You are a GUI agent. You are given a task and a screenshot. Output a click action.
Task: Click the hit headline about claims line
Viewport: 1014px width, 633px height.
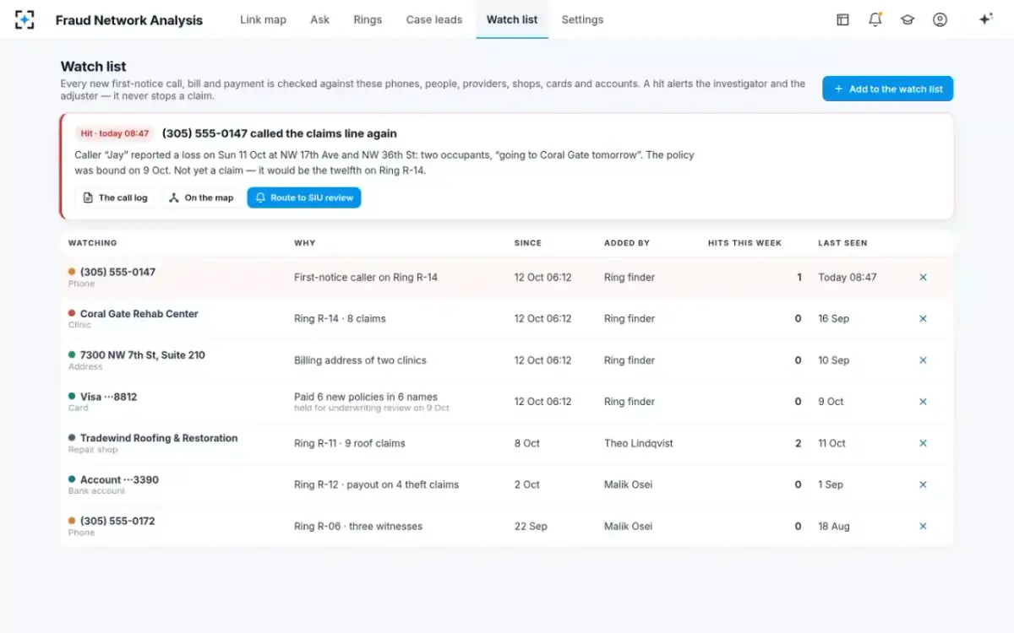click(280, 133)
